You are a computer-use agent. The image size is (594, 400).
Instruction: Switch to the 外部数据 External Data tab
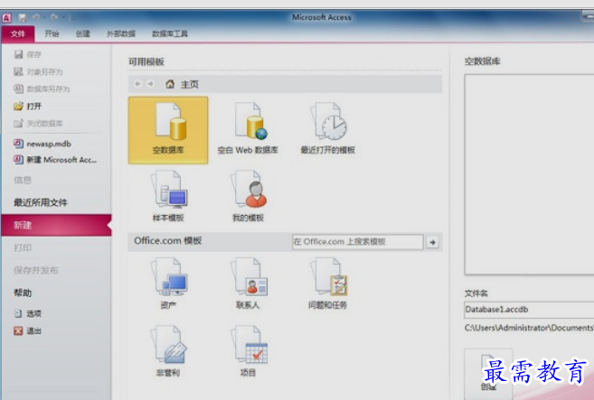tap(121, 34)
